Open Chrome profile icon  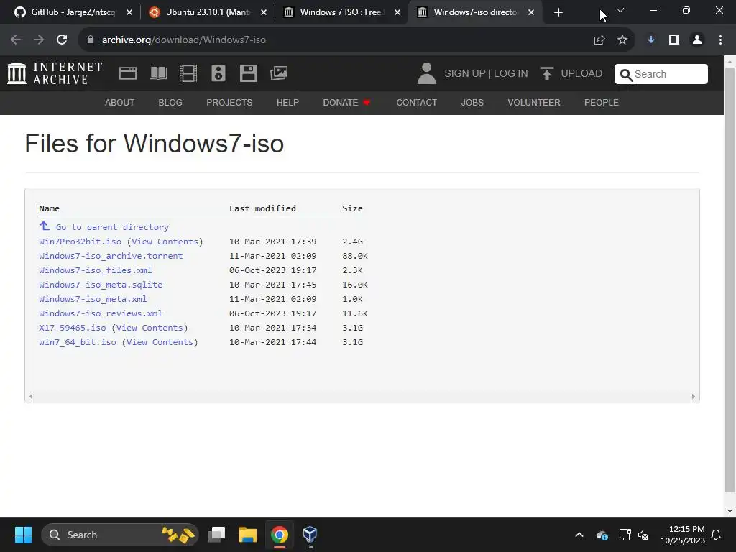tap(697, 40)
